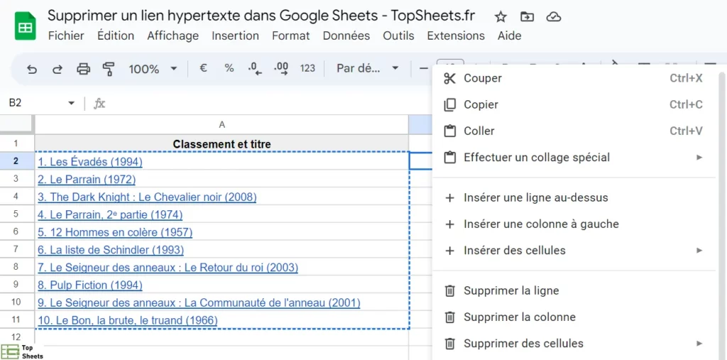Open the zoom 100% dropdown
The image size is (727, 360).
[x=153, y=69]
